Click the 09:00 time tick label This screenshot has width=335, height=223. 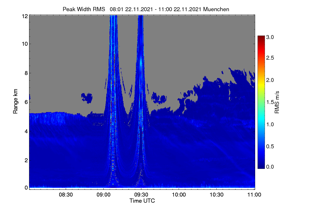click(104, 195)
